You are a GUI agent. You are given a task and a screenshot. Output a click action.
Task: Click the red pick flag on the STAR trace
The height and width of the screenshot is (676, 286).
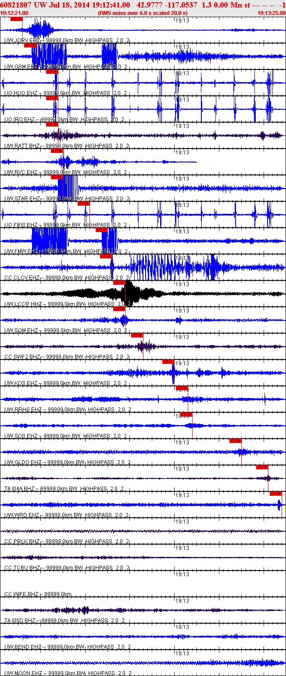click(57, 177)
